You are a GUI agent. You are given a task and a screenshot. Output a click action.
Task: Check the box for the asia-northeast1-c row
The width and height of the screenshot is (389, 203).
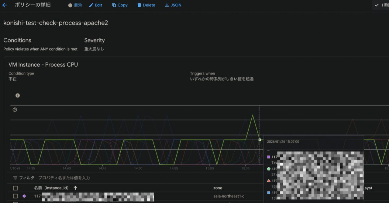(x=15, y=196)
